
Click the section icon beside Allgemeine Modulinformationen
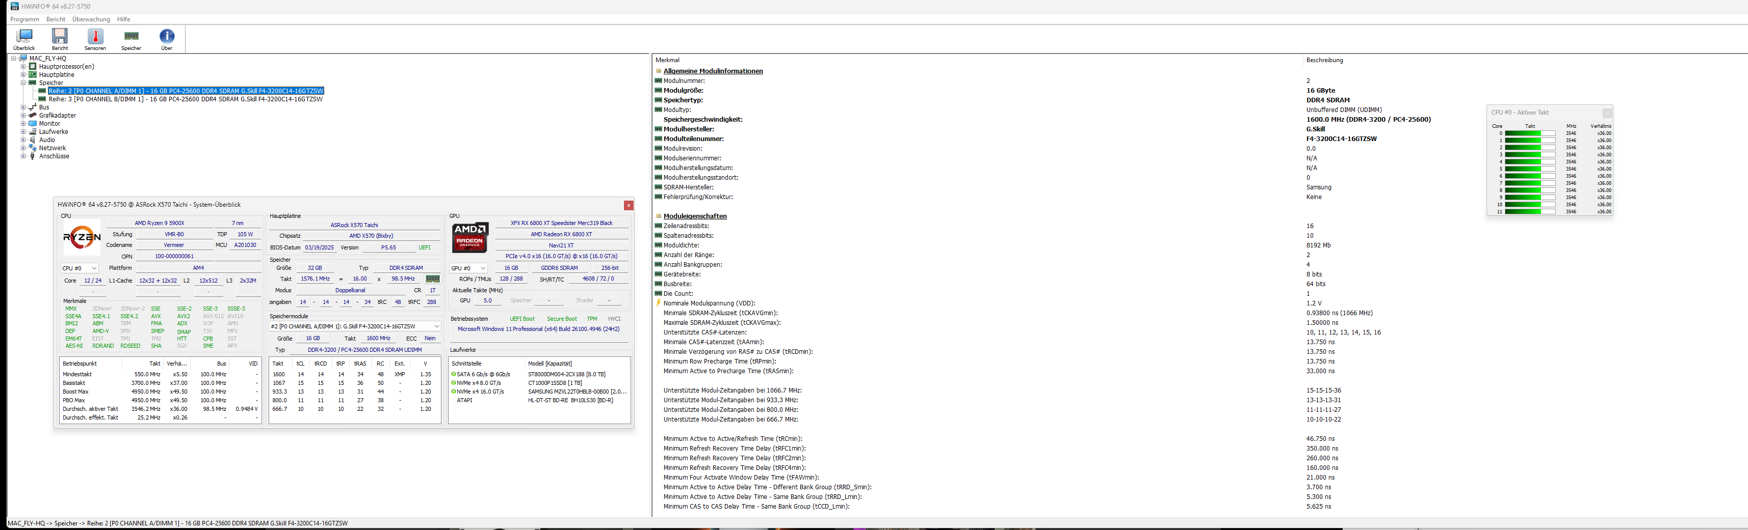[658, 71]
